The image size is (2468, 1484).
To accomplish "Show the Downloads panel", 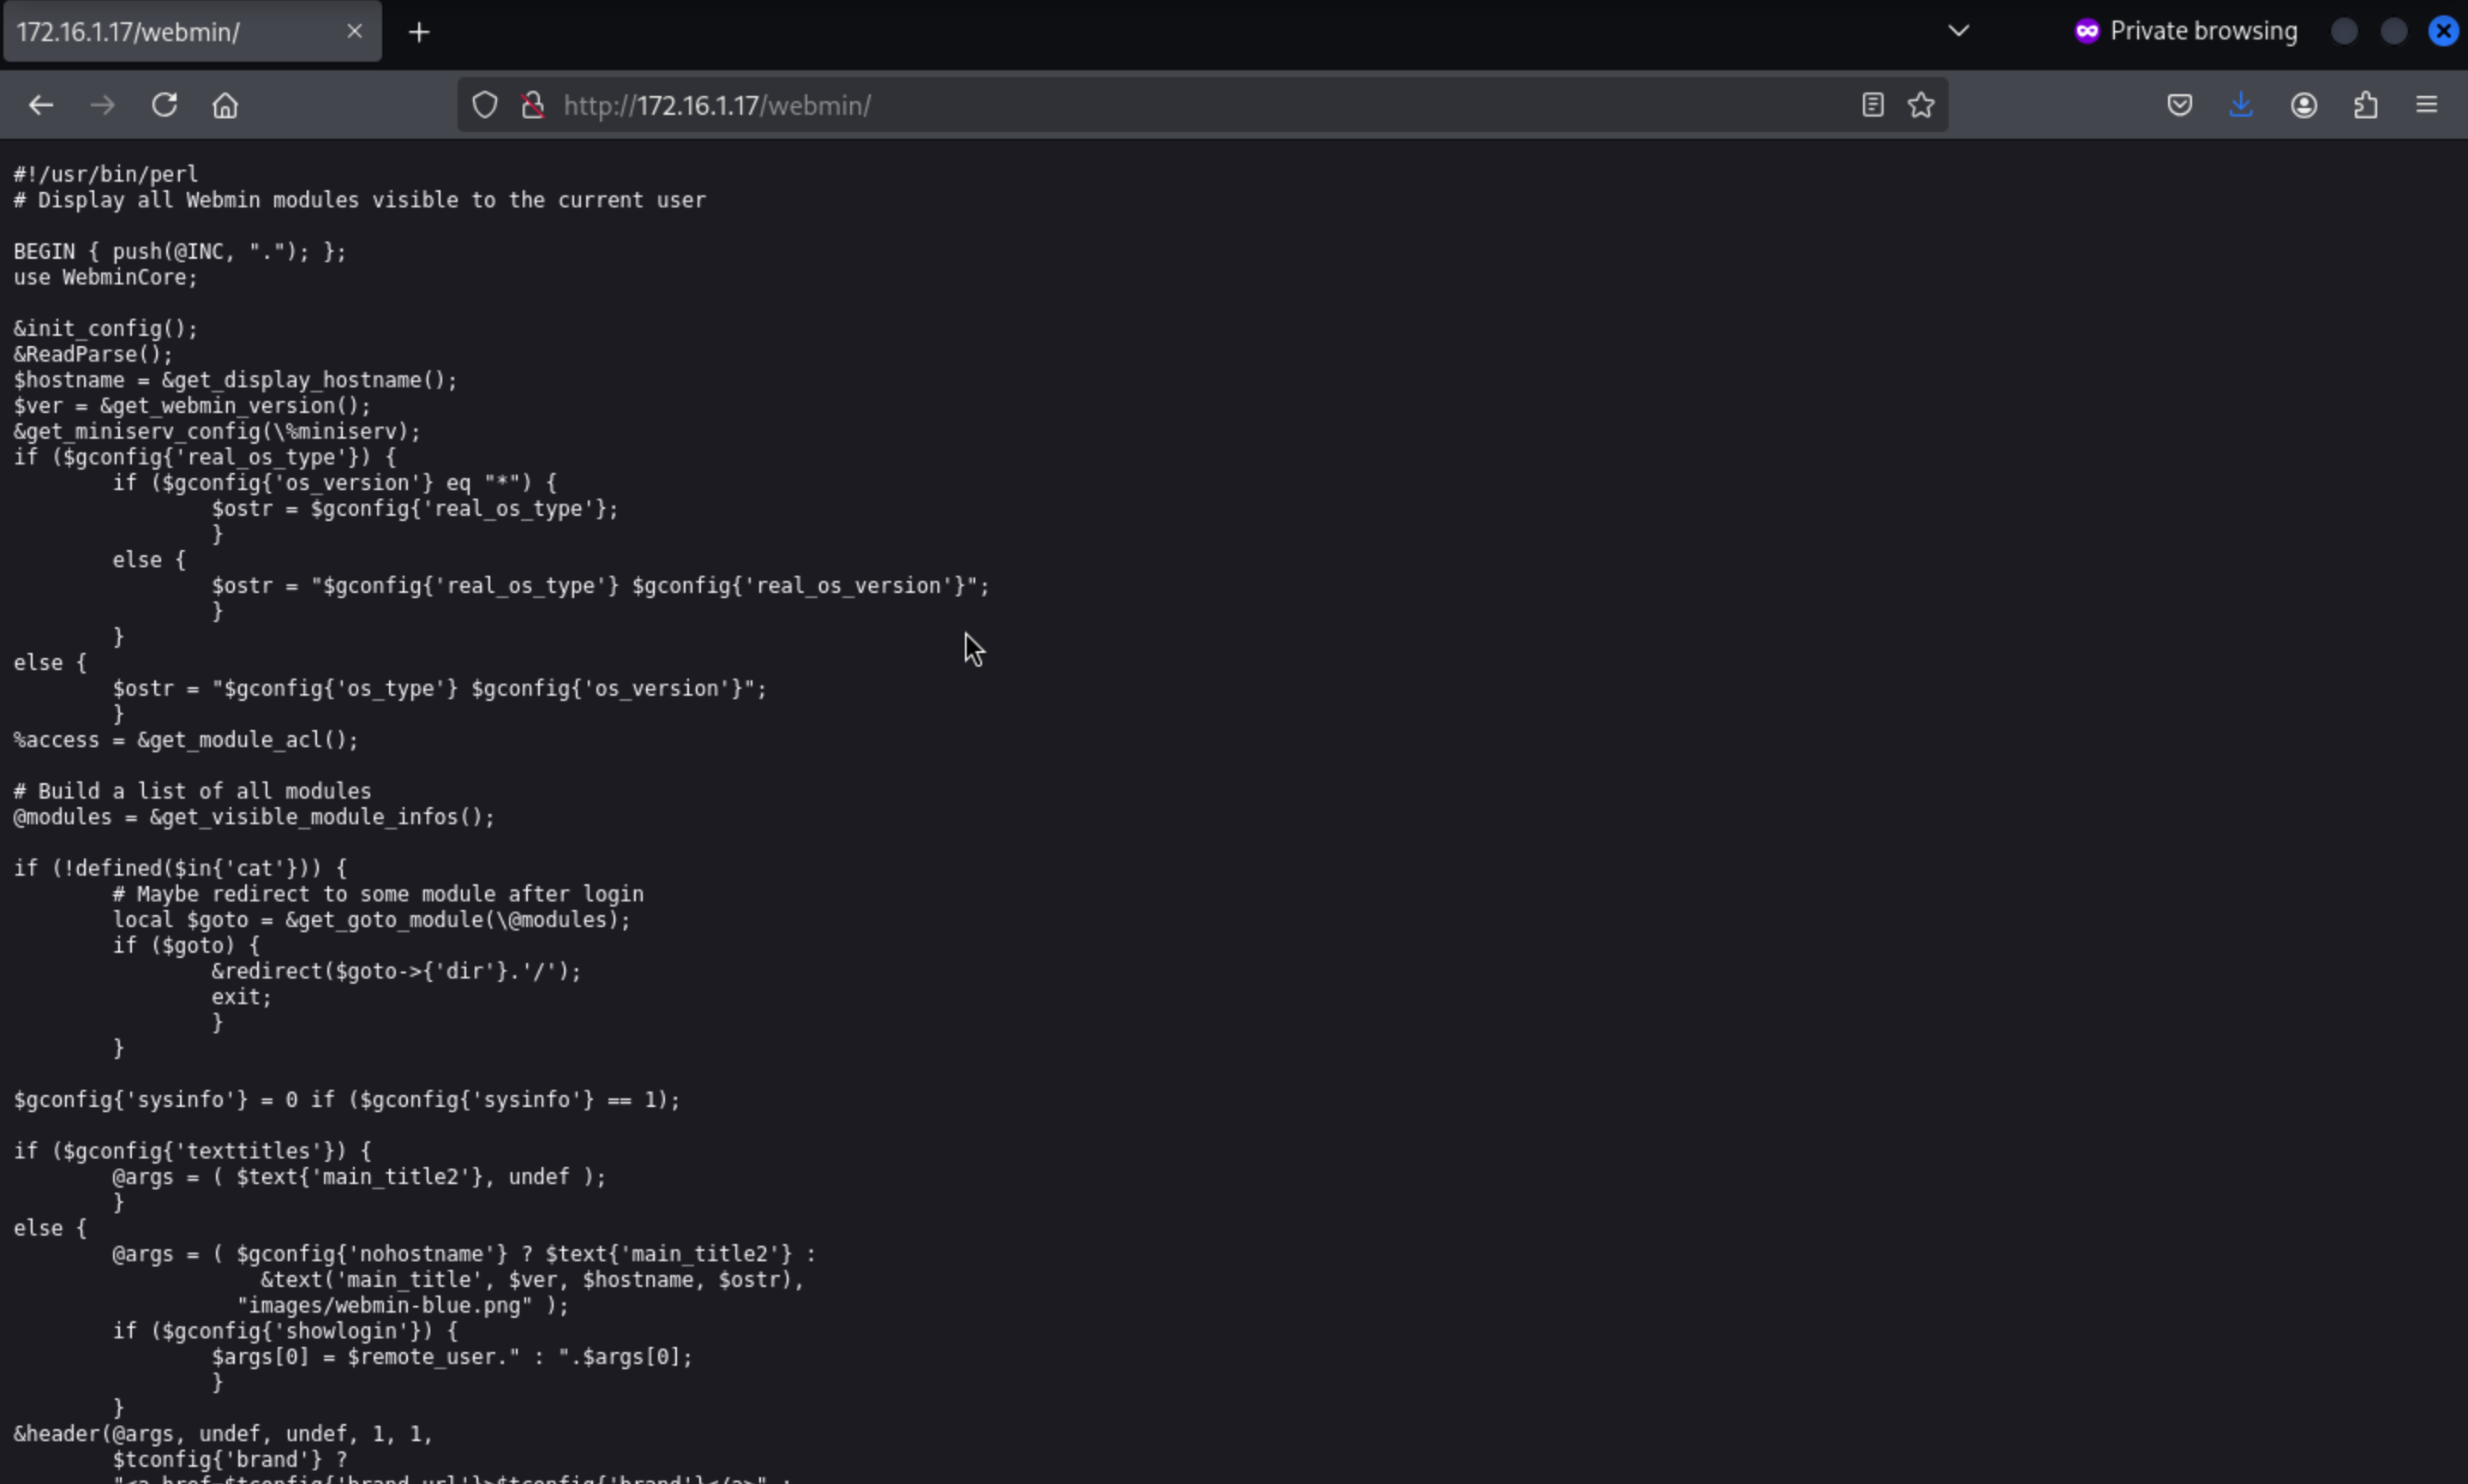I will point(2241,105).
